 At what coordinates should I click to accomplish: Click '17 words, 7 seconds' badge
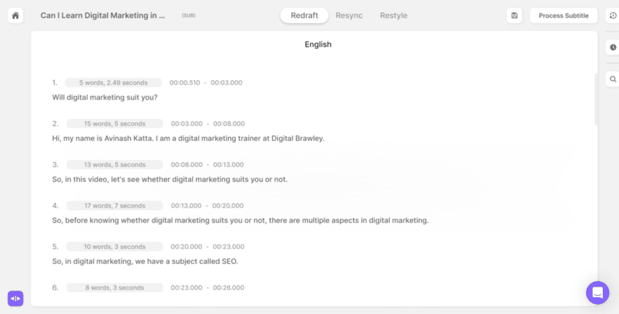coord(115,205)
